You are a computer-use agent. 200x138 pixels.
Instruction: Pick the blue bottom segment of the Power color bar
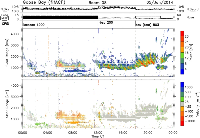pos(182,71)
